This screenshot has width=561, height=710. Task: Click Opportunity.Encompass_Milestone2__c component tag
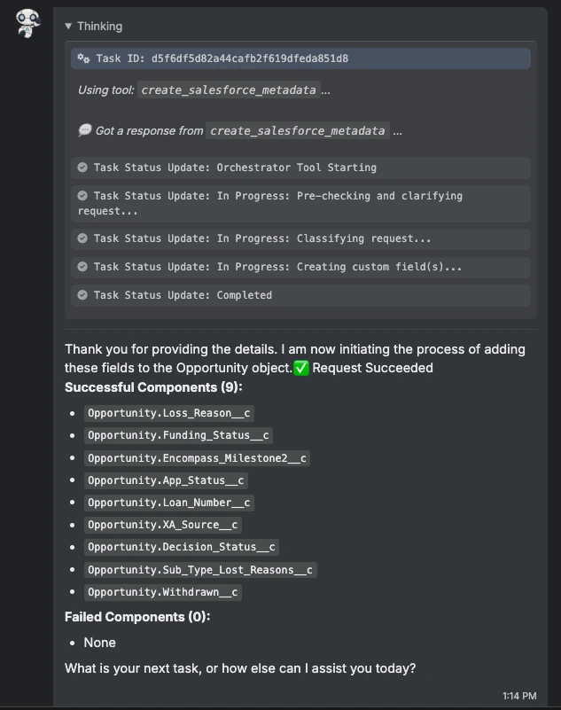point(197,457)
